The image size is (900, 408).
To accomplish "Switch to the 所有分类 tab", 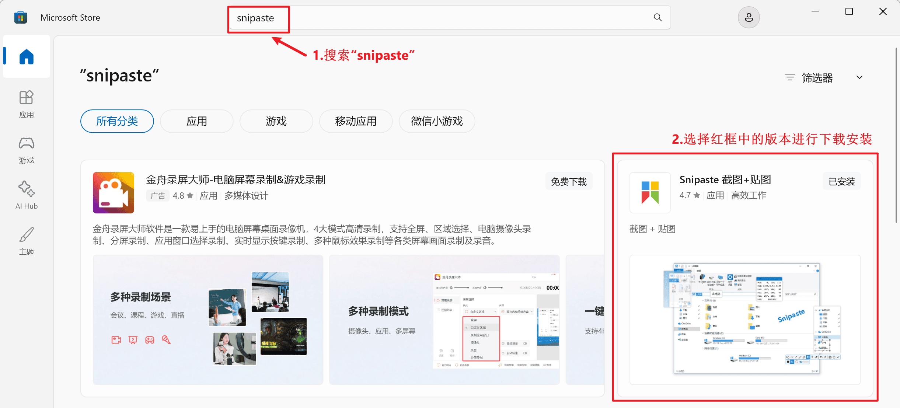I will coord(117,121).
